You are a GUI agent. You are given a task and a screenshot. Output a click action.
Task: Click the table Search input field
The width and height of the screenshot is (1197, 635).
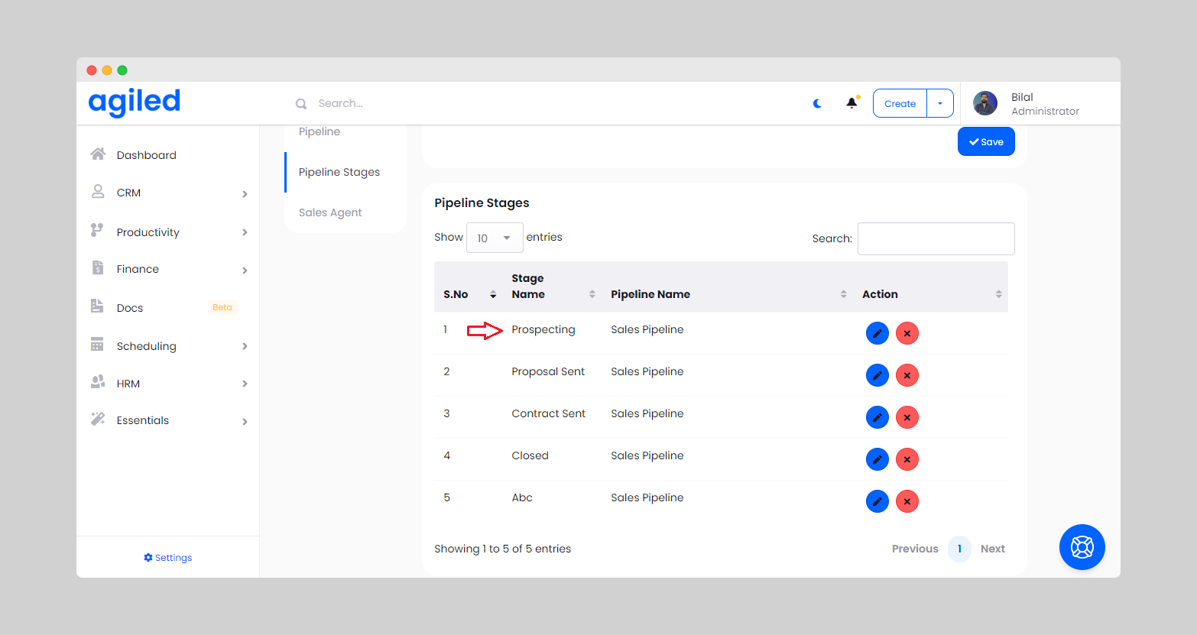click(x=936, y=238)
